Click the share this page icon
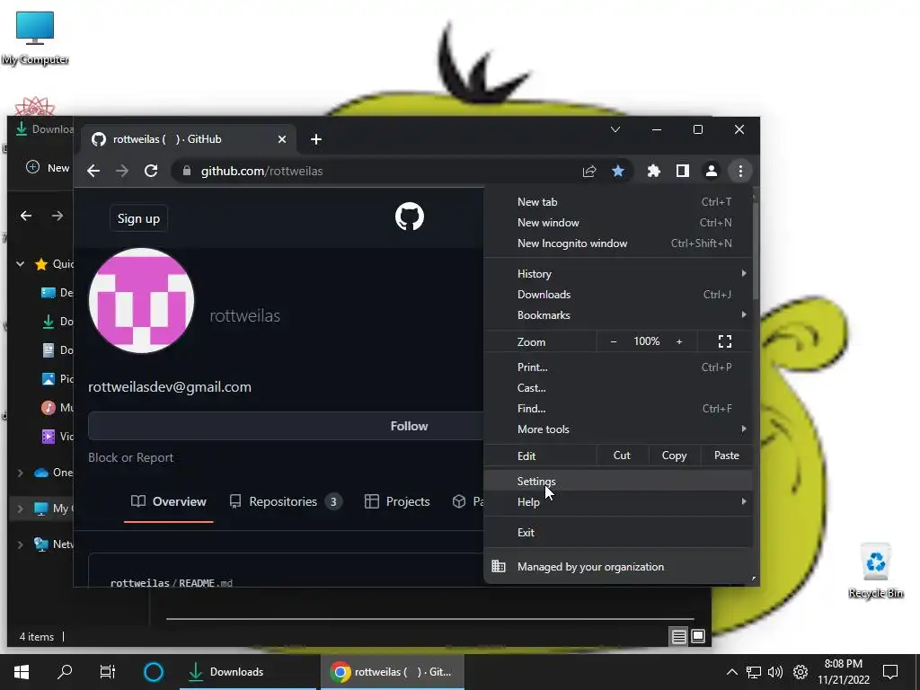920x690 pixels. pos(589,171)
